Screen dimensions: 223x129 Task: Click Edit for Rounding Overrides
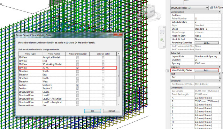point(207,43)
